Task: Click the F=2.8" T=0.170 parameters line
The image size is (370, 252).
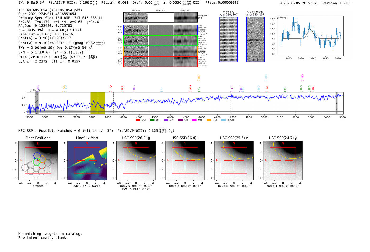Action: point(59,22)
